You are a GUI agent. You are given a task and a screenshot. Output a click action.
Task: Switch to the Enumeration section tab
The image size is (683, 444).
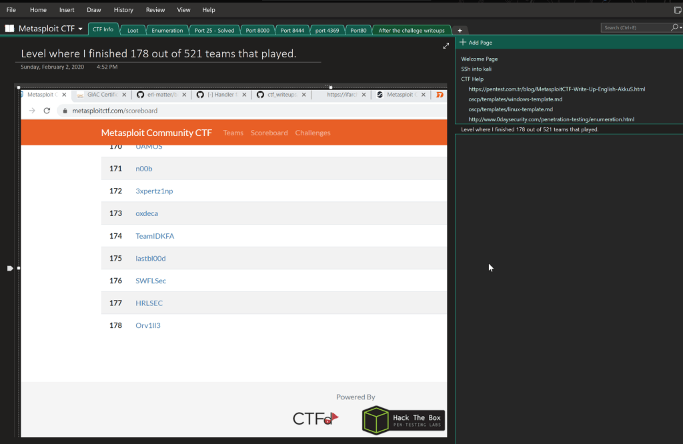pos(167,30)
